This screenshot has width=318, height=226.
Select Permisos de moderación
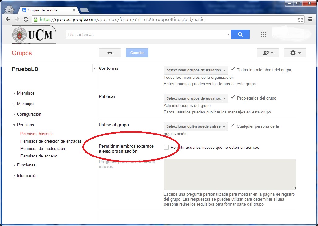tap(43, 148)
